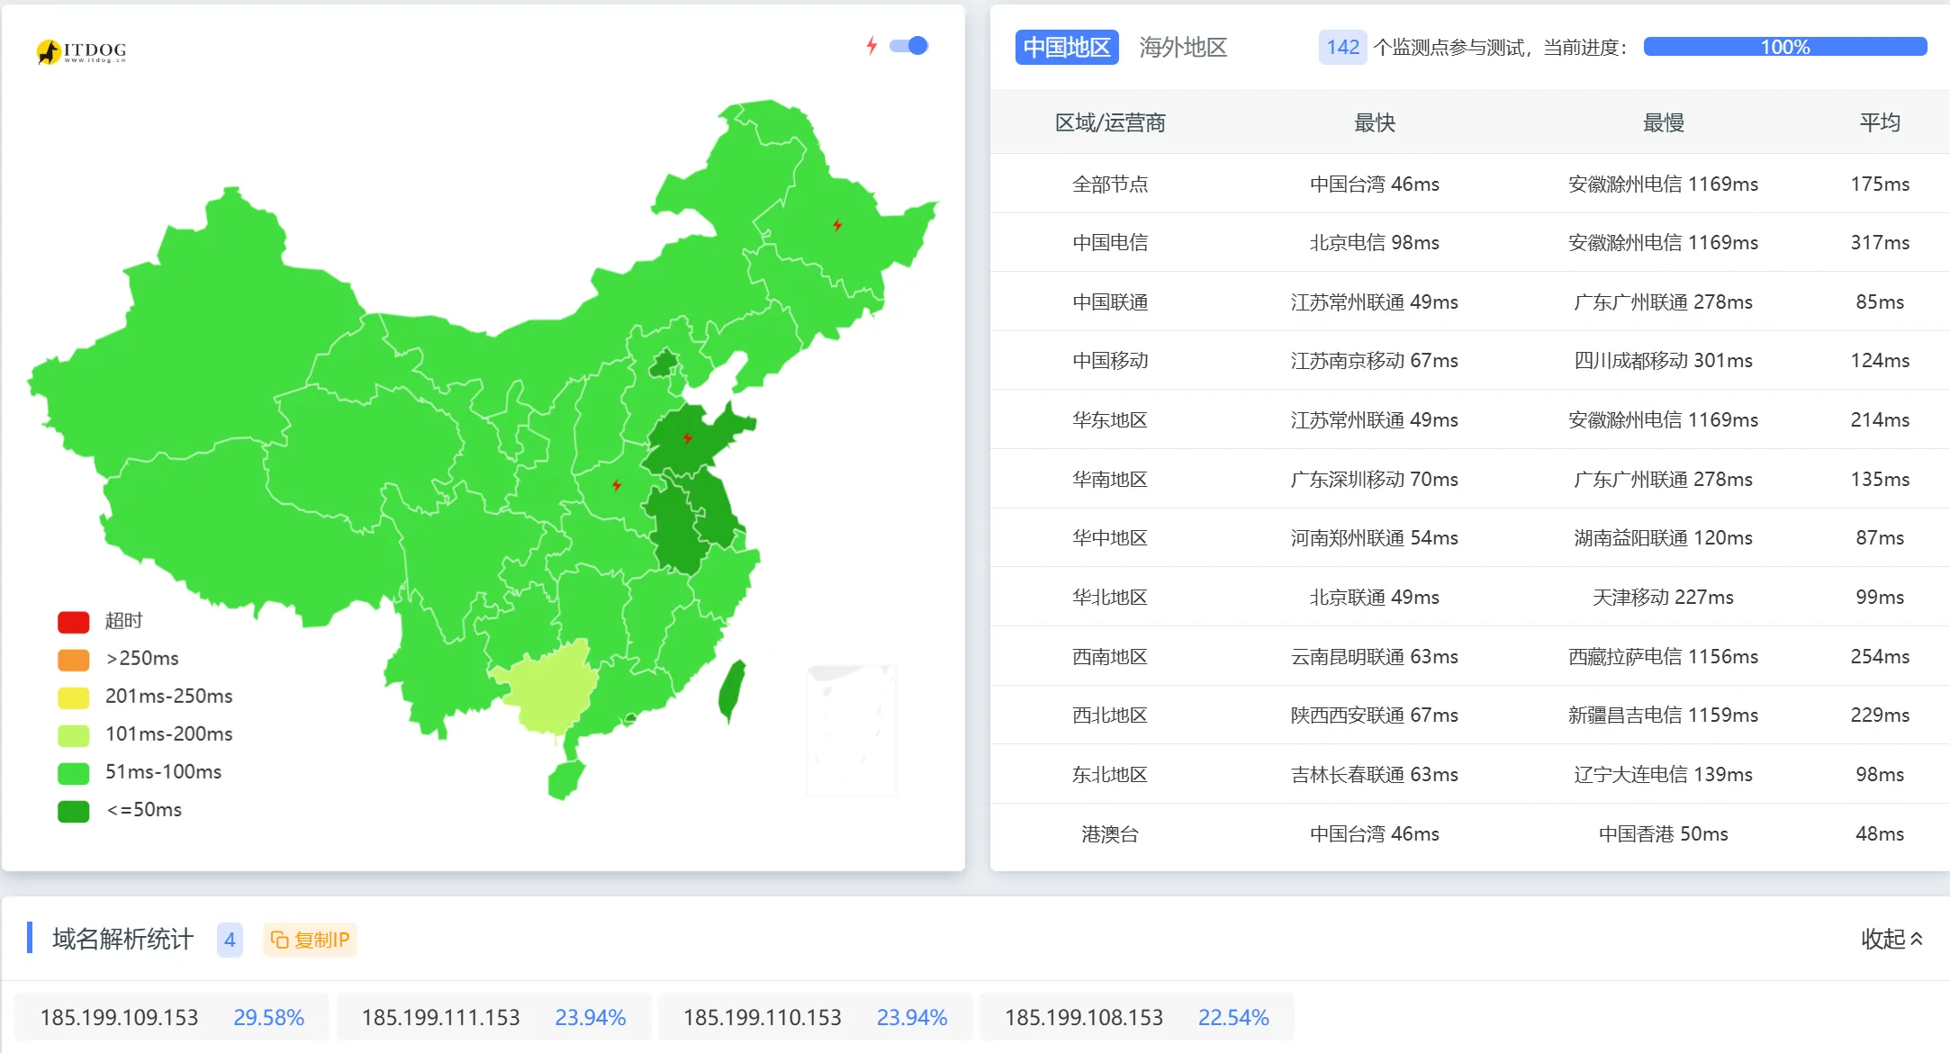
Task: Click the 100% progress bar
Action: click(x=1784, y=47)
